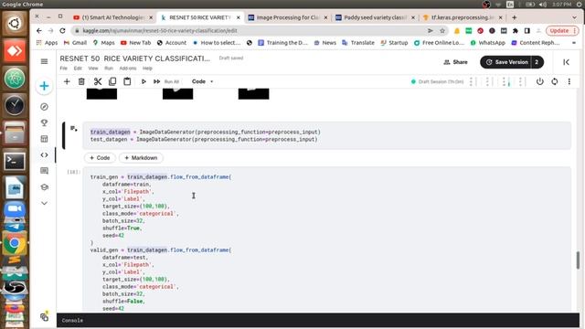
Task: Click notebook title RESNET 50 RICE VARIETY
Action: tap(134, 58)
